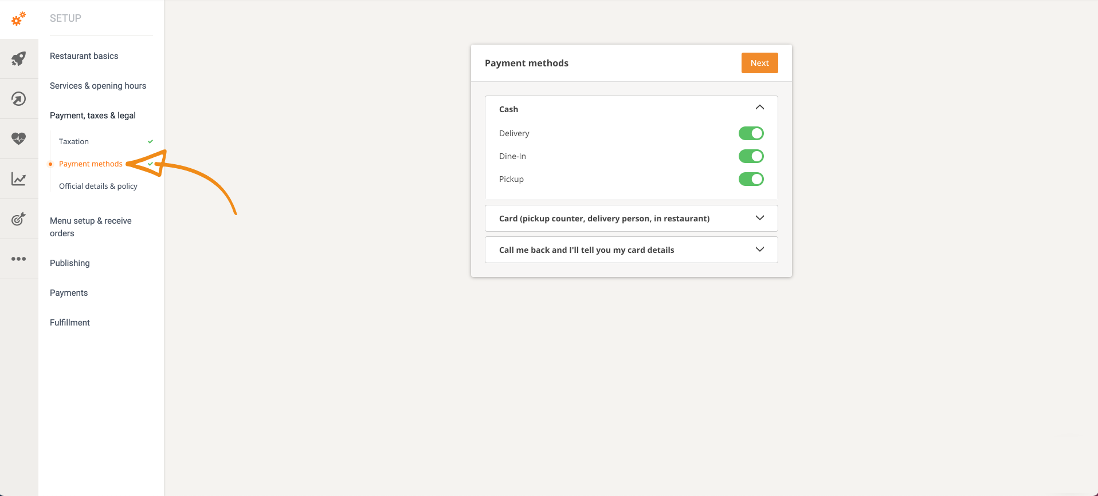The height and width of the screenshot is (496, 1098).
Task: Select Payment, taxes & legal
Action: tap(93, 116)
